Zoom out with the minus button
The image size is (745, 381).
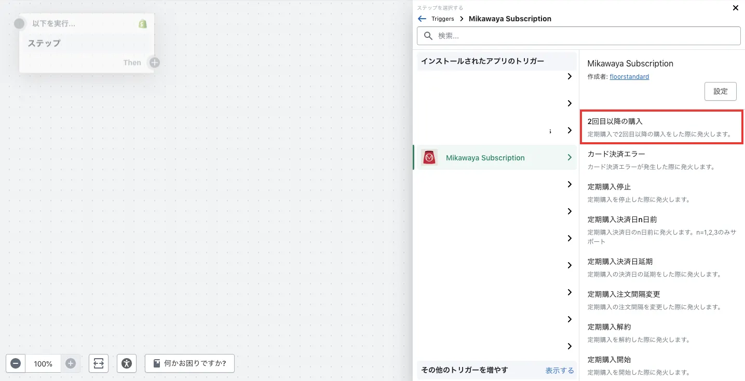point(16,363)
